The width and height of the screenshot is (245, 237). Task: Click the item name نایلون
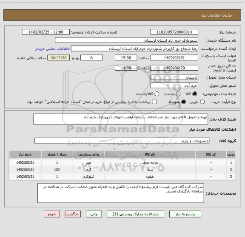point(150,177)
